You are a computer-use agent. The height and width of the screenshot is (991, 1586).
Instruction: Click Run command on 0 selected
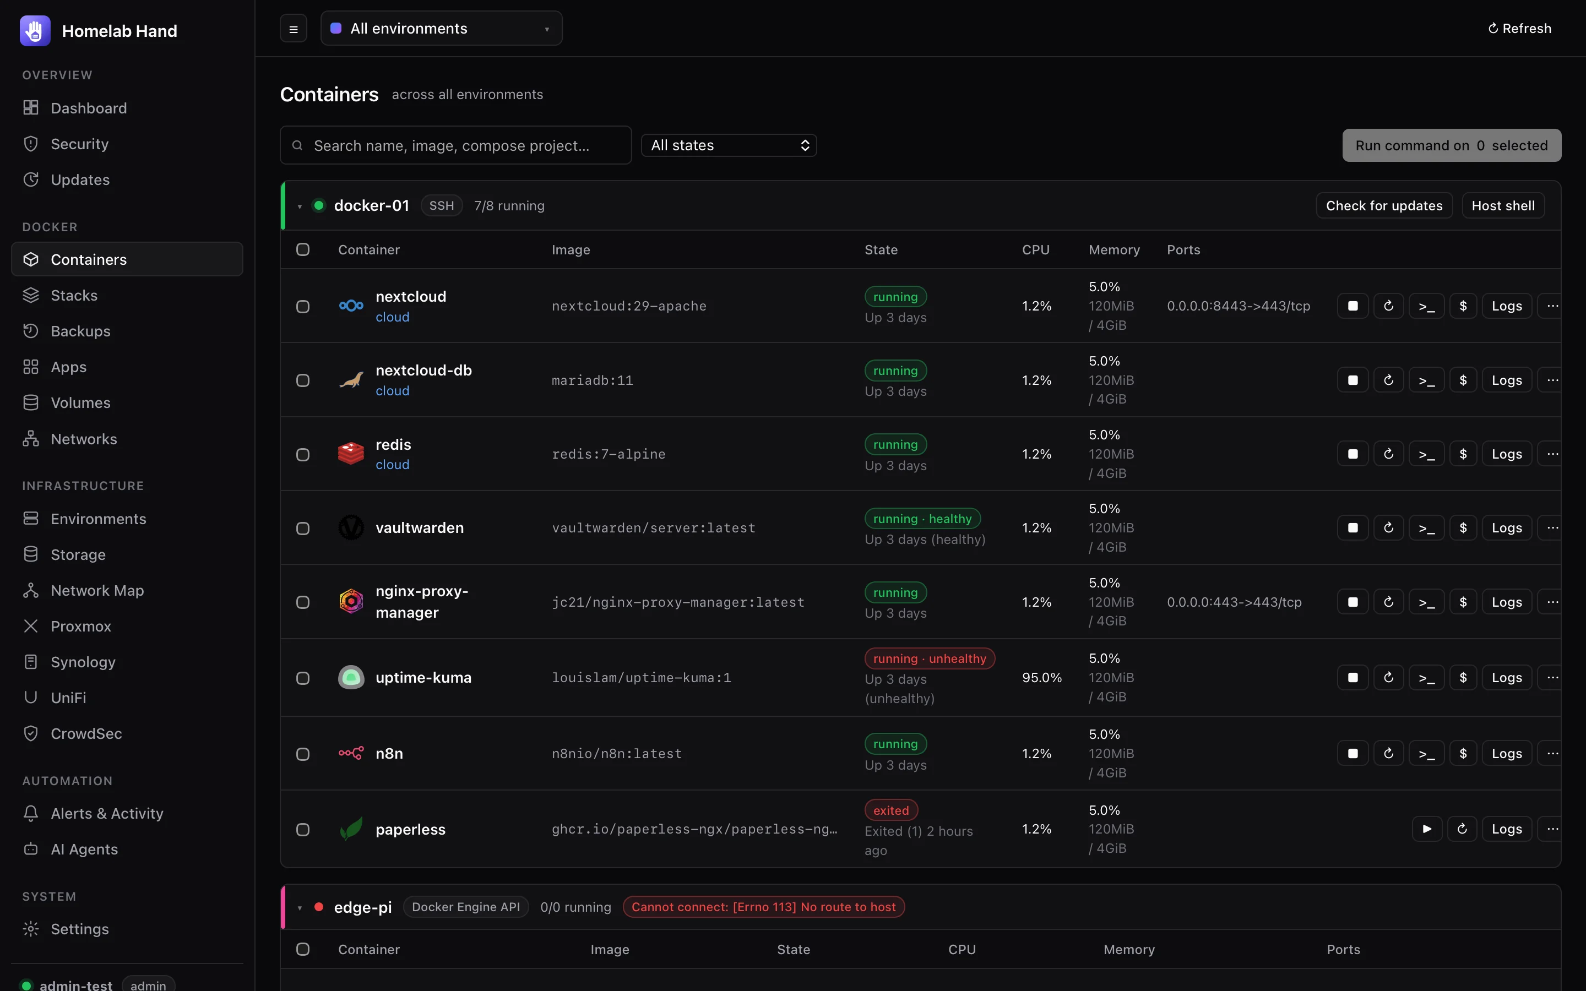(x=1452, y=145)
